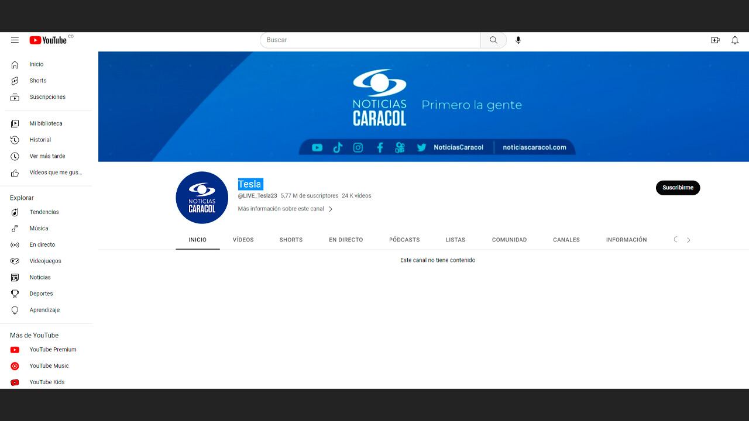Click inside the Buscar search field
The width and height of the screenshot is (749, 421).
(x=370, y=40)
